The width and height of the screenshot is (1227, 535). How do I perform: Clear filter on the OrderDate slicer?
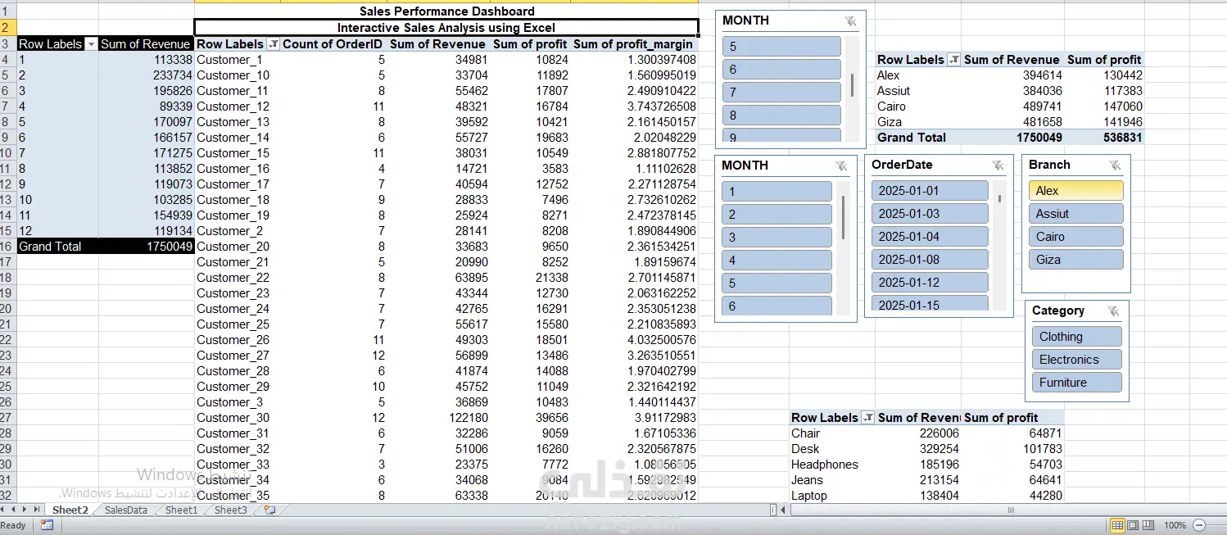[x=998, y=165]
